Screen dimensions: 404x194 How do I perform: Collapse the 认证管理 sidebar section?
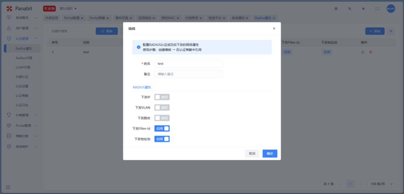tap(36, 38)
